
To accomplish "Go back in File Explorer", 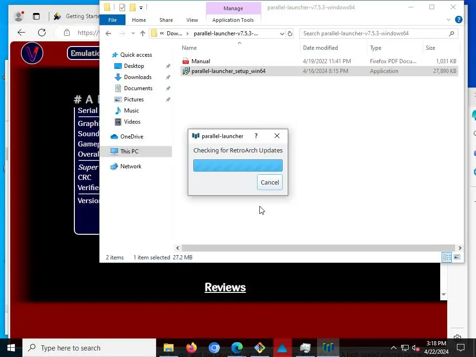I will (108, 33).
